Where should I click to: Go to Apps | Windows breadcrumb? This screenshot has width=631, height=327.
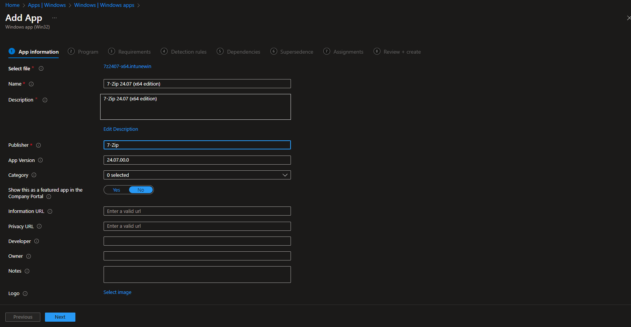click(x=47, y=5)
